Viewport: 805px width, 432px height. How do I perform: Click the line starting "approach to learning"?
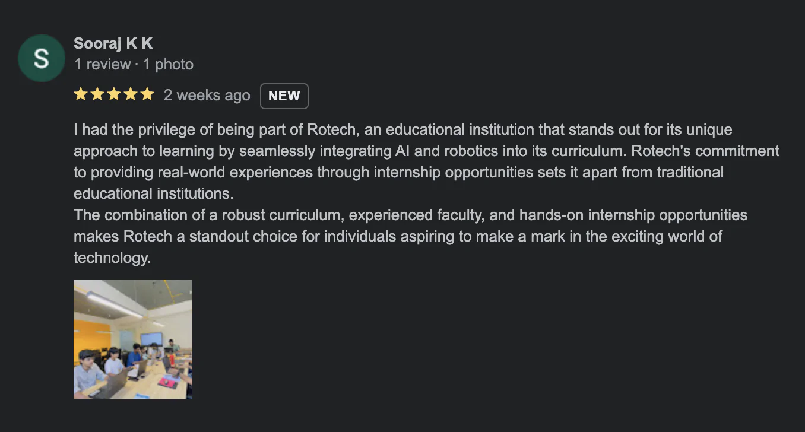click(x=426, y=151)
